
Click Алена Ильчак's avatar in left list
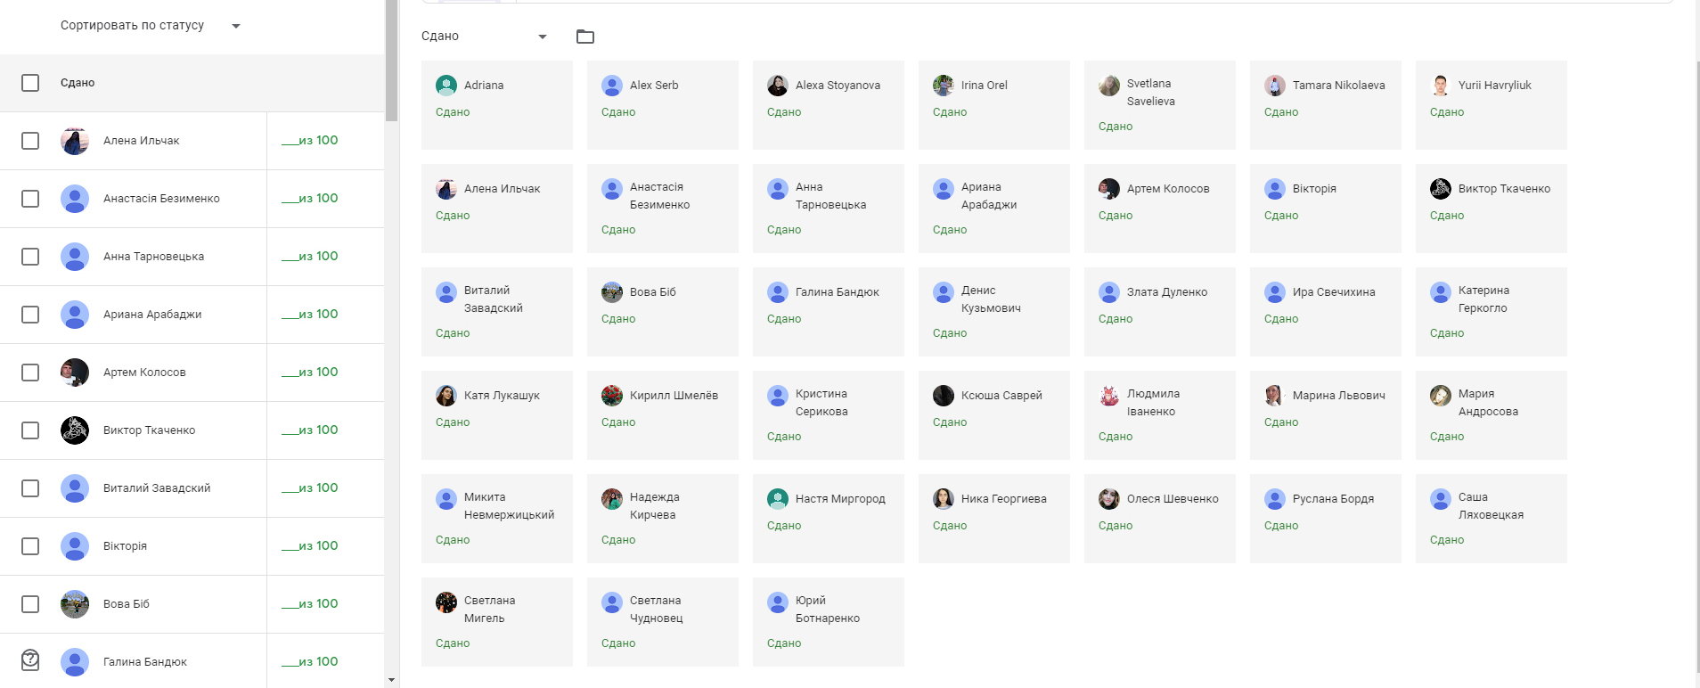(75, 141)
